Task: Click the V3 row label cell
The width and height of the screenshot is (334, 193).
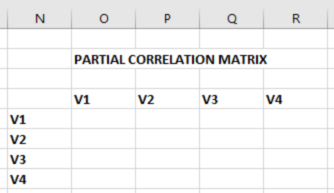Action: click(40, 159)
